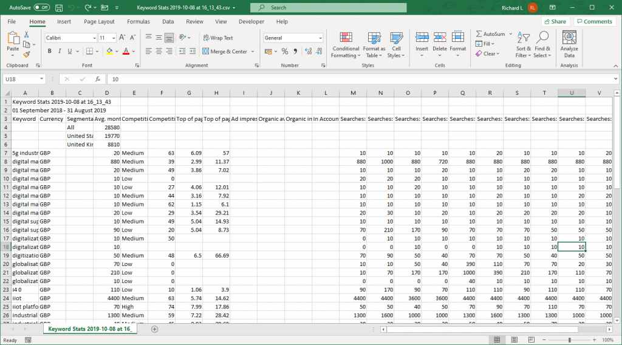Click the Redo arrow icon
The width and height of the screenshot is (622, 345).
click(x=87, y=7)
